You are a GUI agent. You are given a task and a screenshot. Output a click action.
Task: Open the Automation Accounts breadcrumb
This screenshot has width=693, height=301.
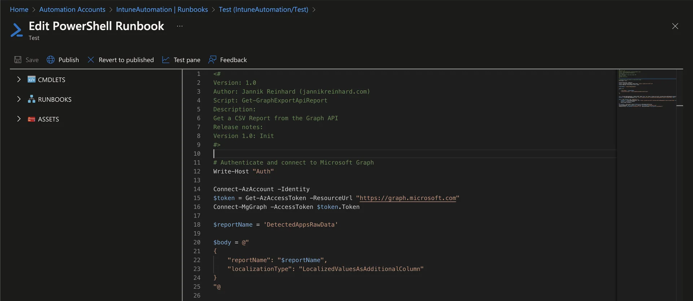pos(72,9)
